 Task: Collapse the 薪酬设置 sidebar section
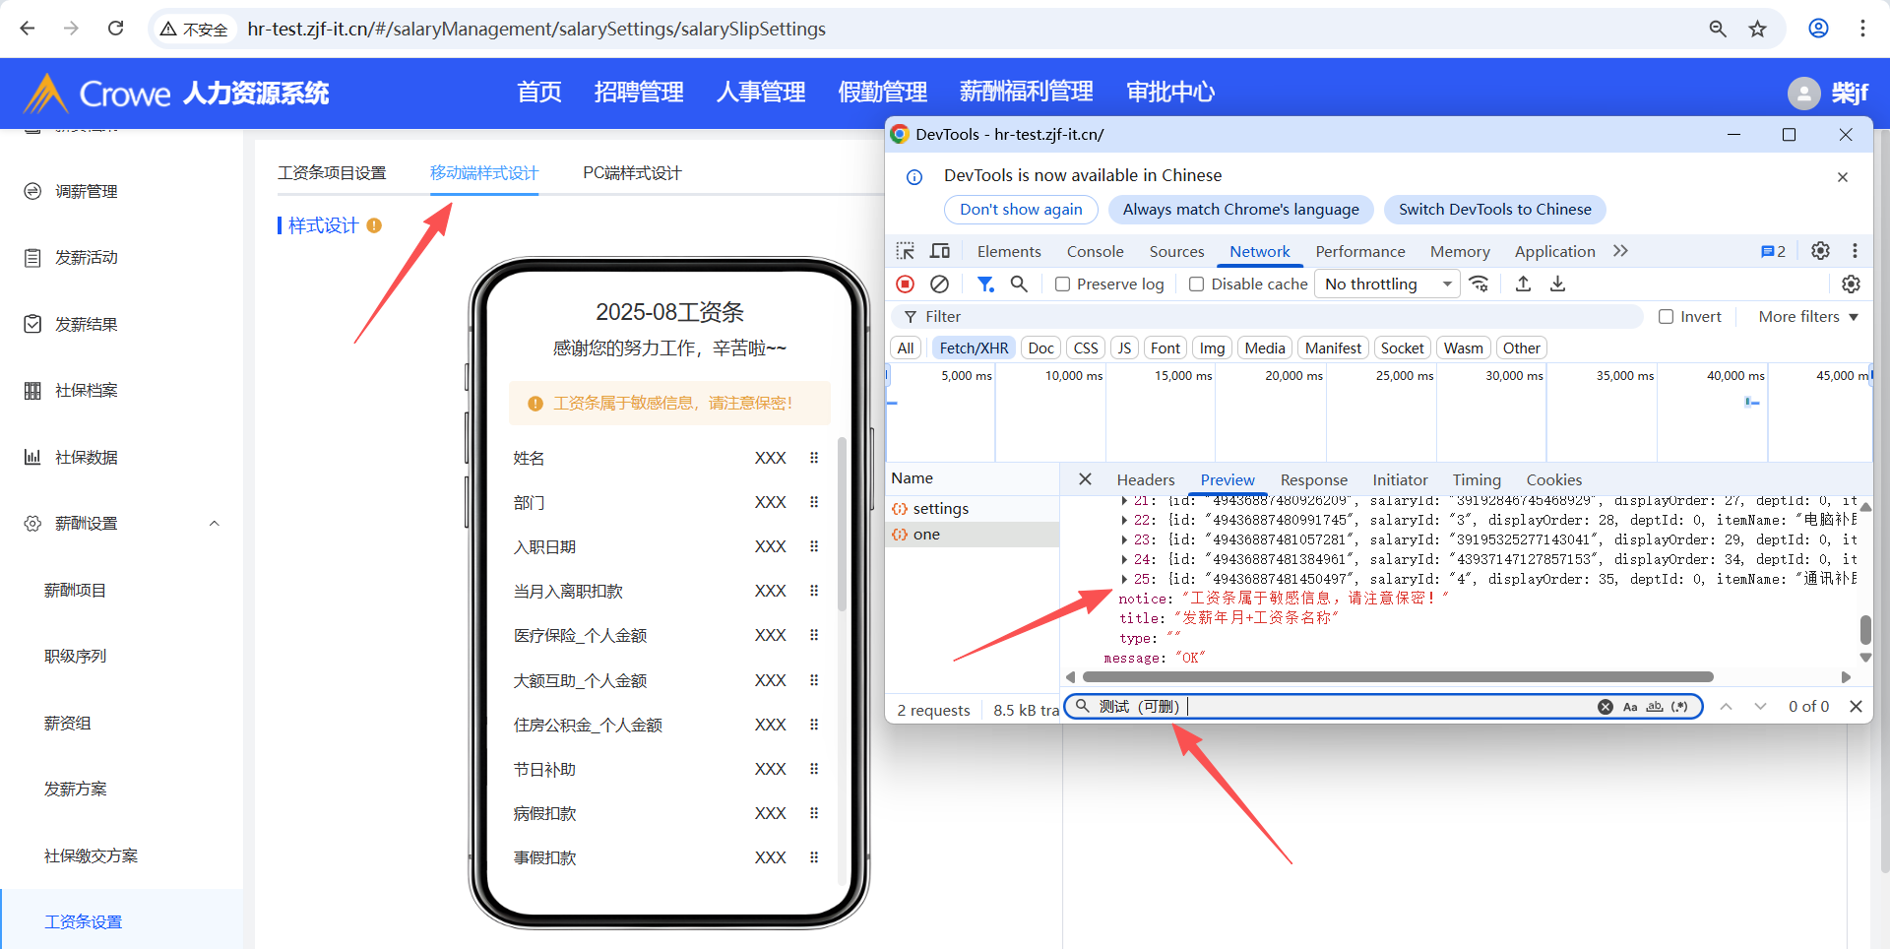coord(214,523)
